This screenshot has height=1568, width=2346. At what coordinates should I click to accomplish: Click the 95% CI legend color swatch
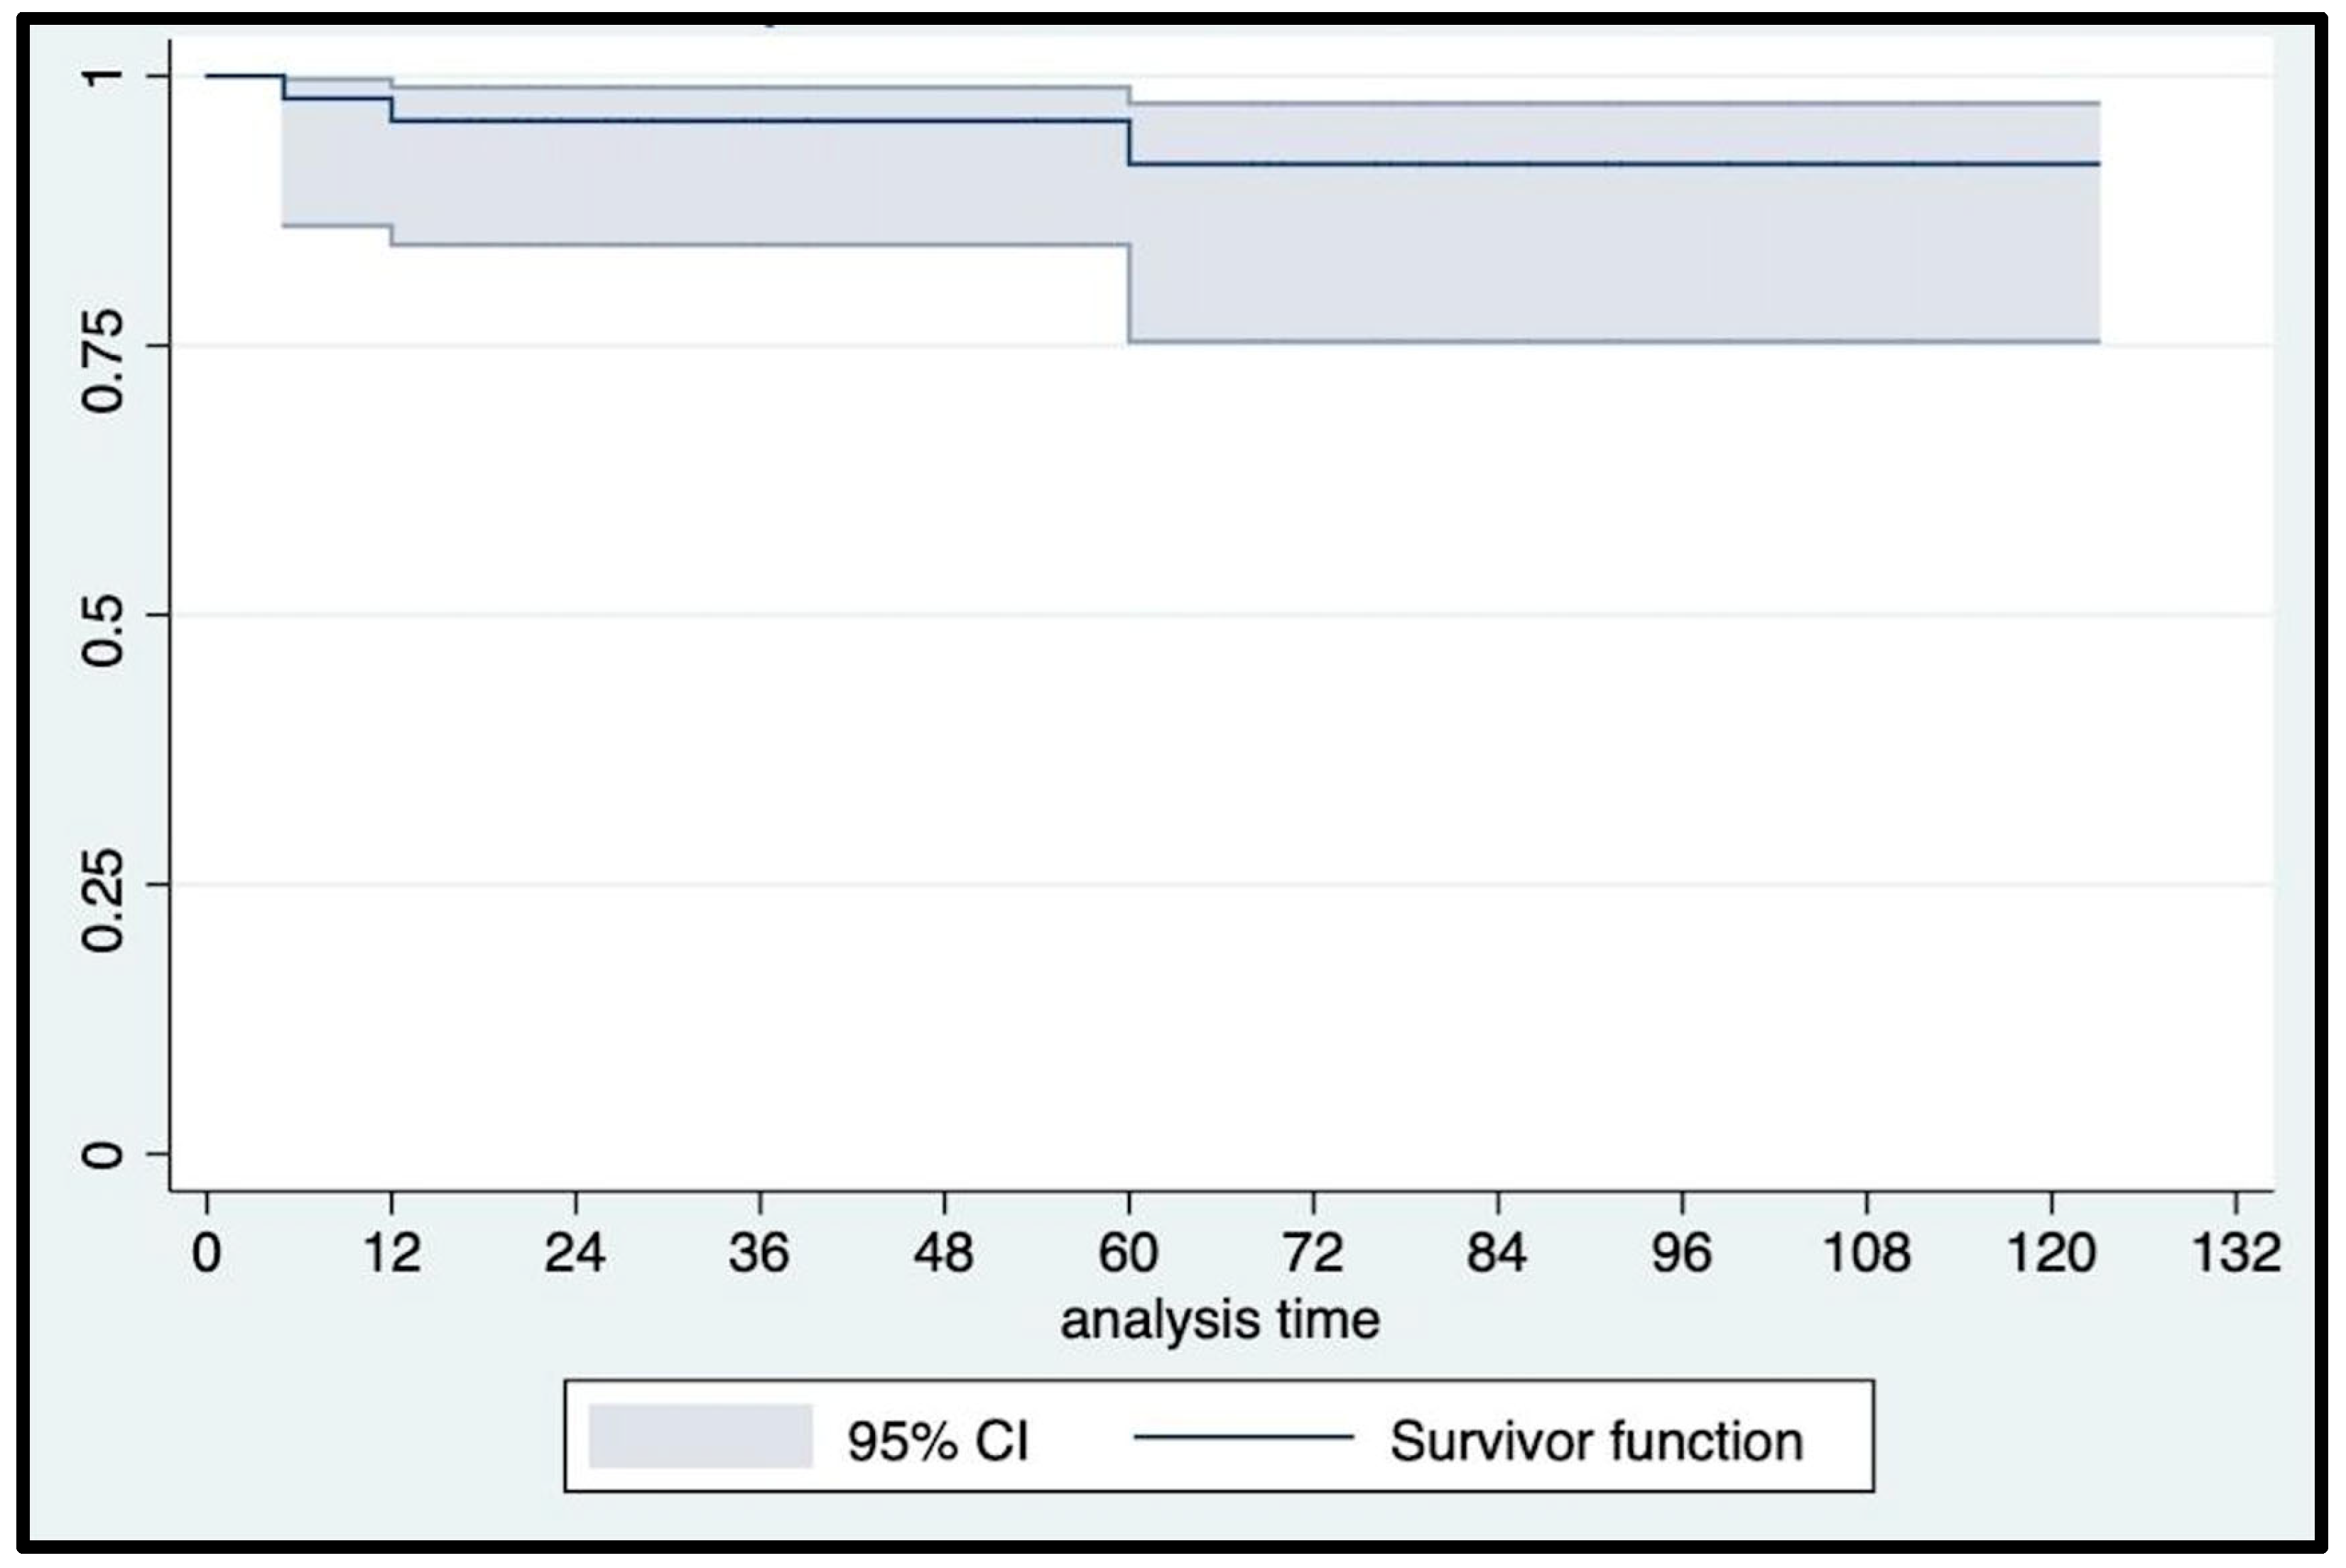click(x=700, y=1436)
